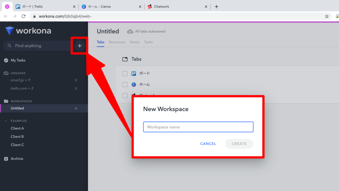Viewport: 339px width, 191px height.
Task: Select Client B workspace
Action: coord(17,137)
